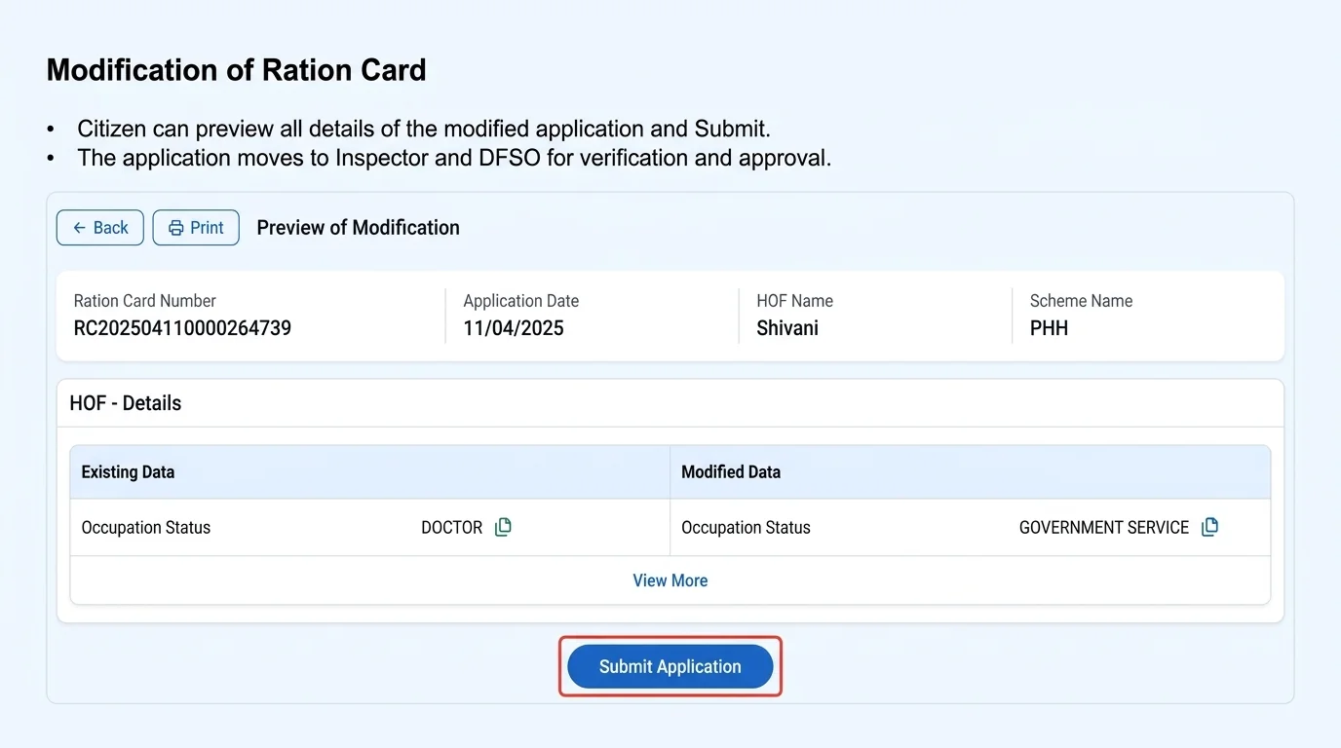Select the HOF name Shivani

pyautogui.click(x=787, y=328)
